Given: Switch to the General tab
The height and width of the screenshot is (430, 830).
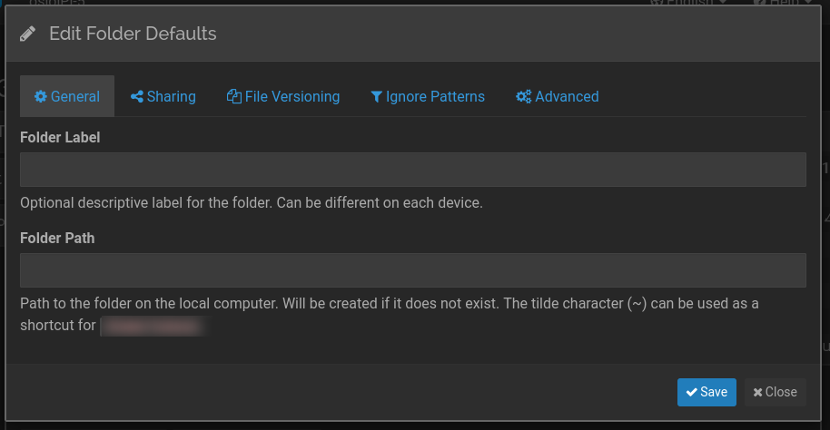Looking at the screenshot, I should (x=67, y=97).
